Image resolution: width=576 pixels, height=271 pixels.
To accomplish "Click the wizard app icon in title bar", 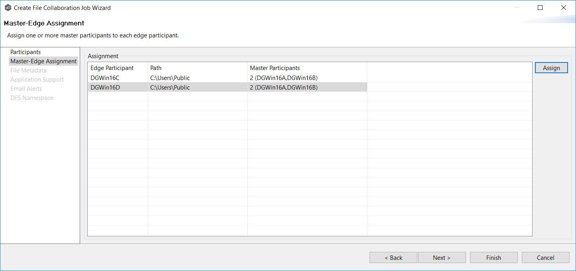I will pos(8,8).
